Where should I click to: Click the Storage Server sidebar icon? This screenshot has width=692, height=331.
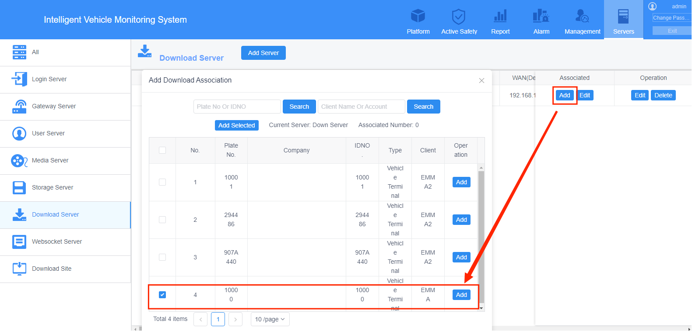(19, 188)
